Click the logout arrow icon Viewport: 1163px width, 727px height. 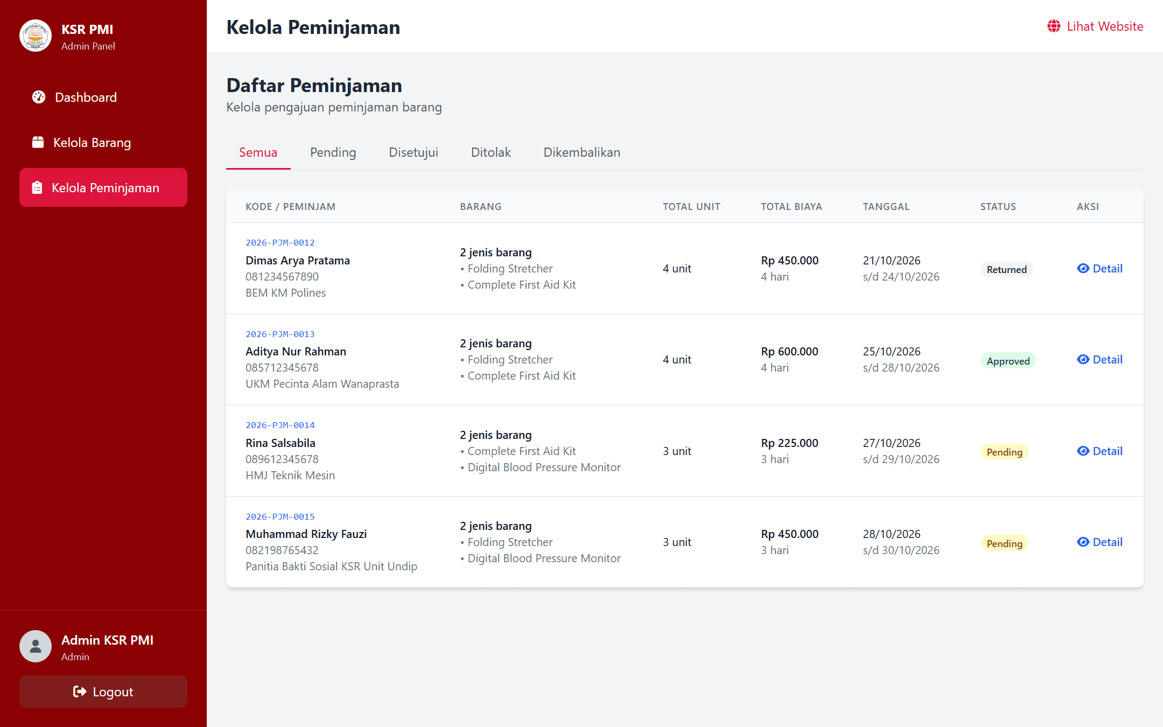(80, 691)
